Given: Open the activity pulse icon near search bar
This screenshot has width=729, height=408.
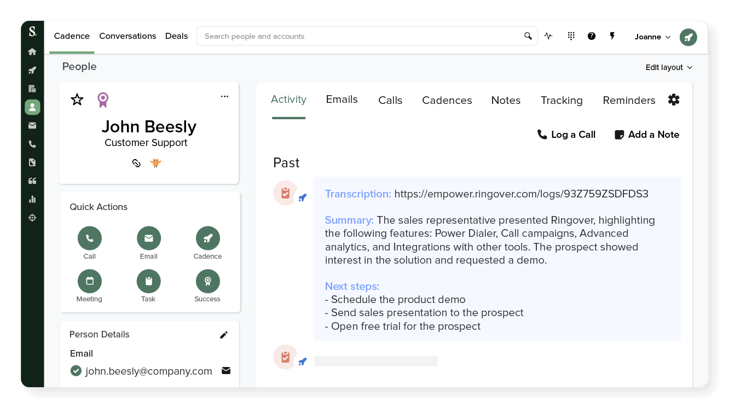Looking at the screenshot, I should click(548, 36).
